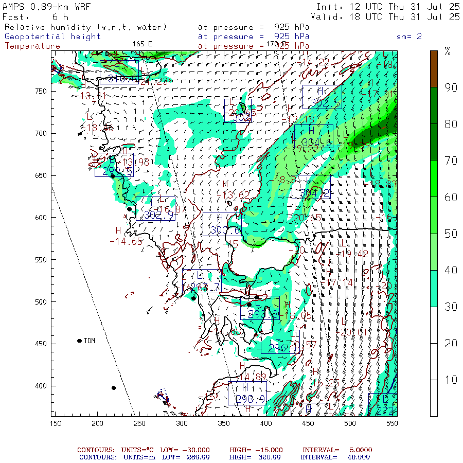Click the 'Init: 12 UTC Thu 31 Jul 25' text
This screenshot has width=463, height=463.
388,7
